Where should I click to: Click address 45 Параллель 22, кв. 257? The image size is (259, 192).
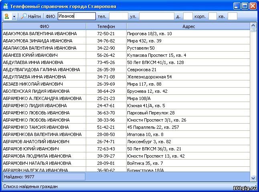pyautogui.click(x=153, y=127)
